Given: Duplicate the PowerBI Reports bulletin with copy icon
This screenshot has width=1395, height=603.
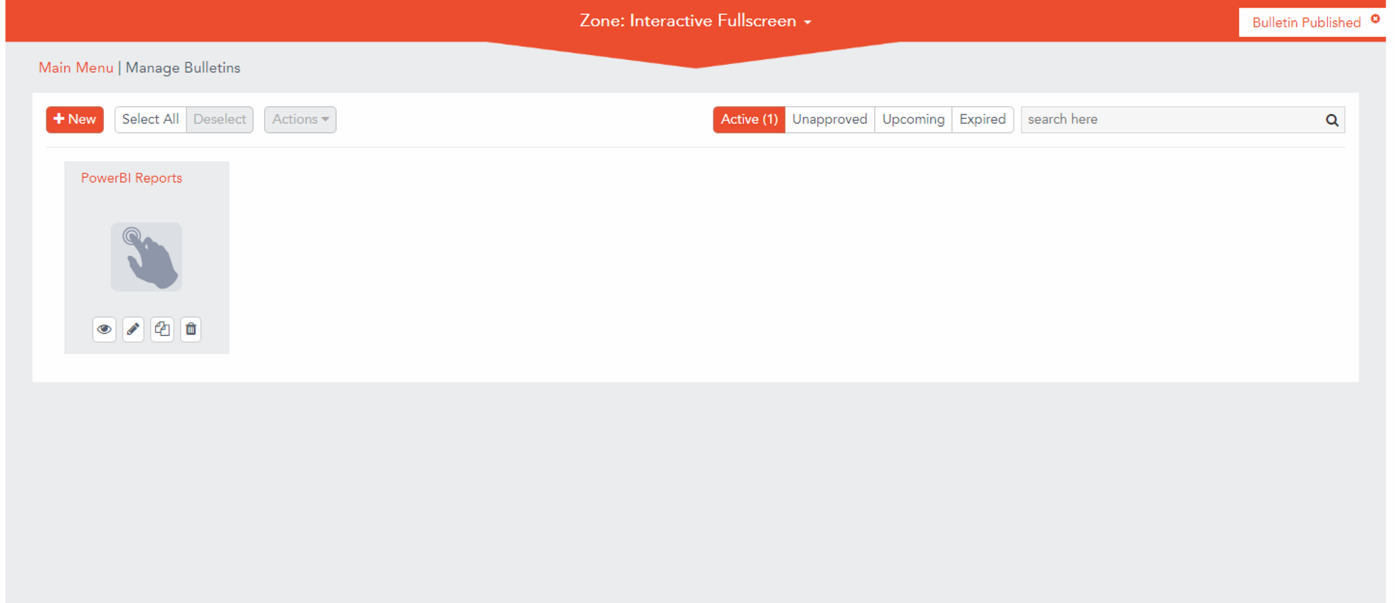Looking at the screenshot, I should tap(162, 329).
